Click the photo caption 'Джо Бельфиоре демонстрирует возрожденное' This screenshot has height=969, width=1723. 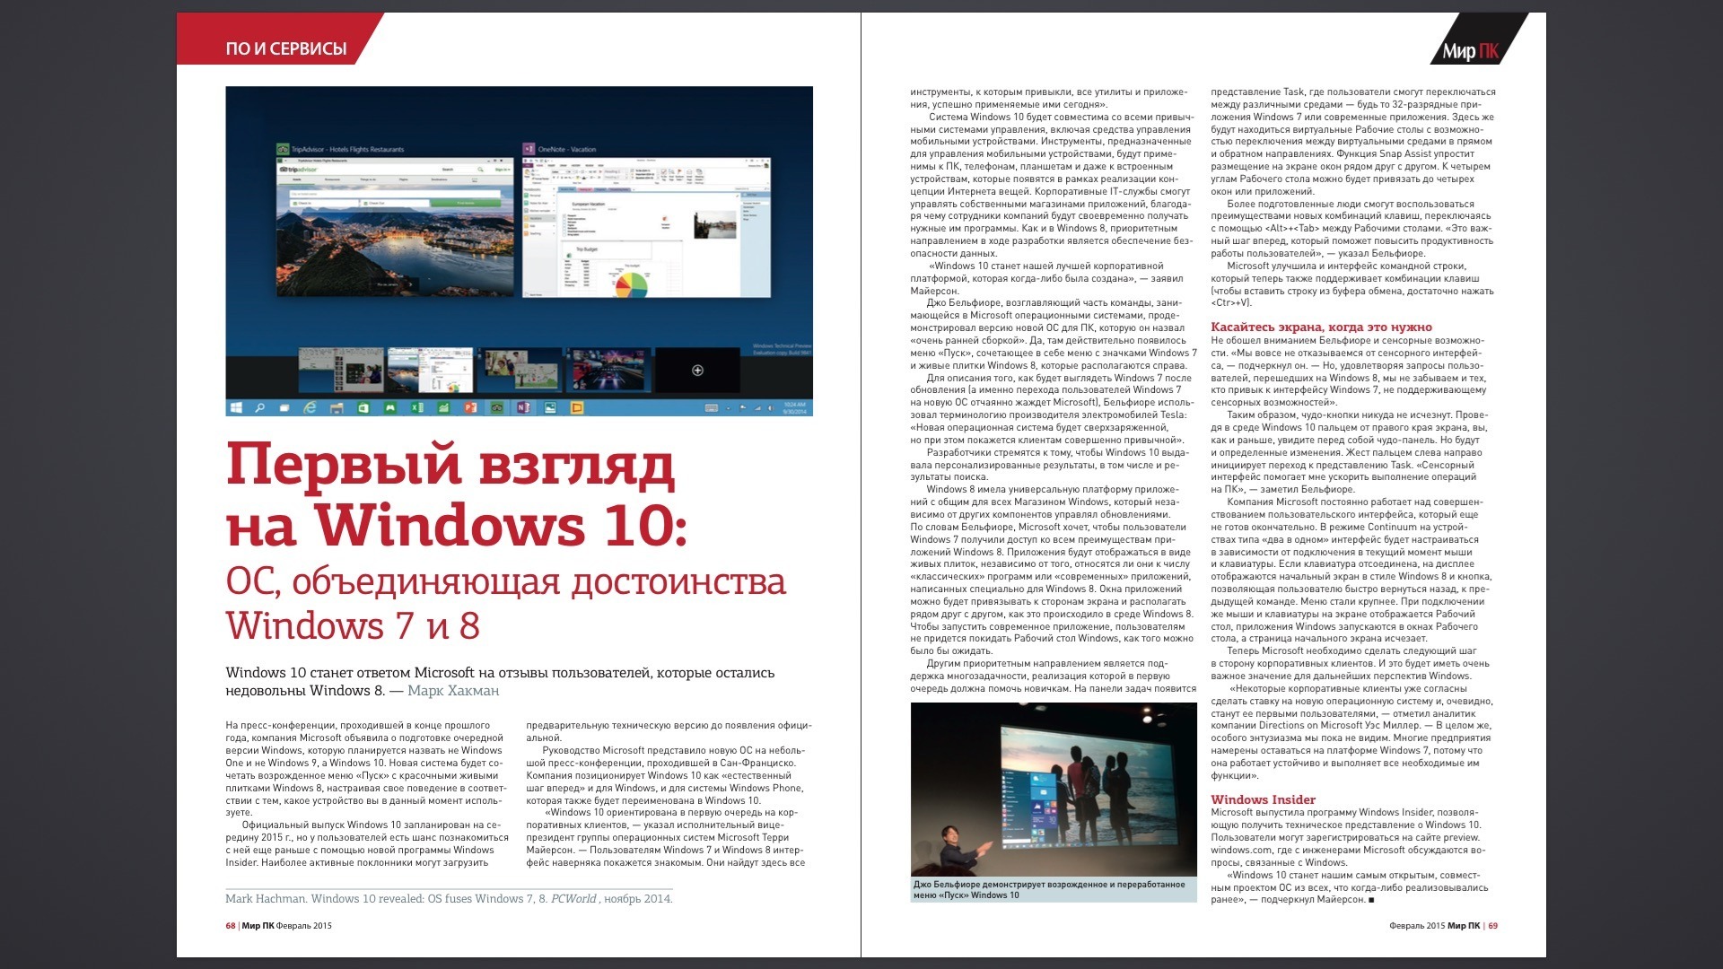tap(1049, 890)
